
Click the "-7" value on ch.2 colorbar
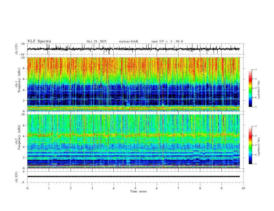(255, 164)
